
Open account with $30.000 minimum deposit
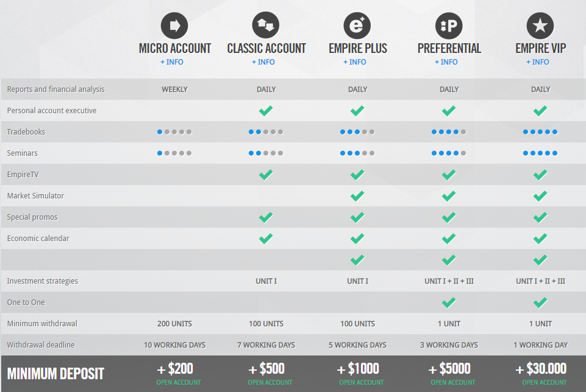point(545,382)
